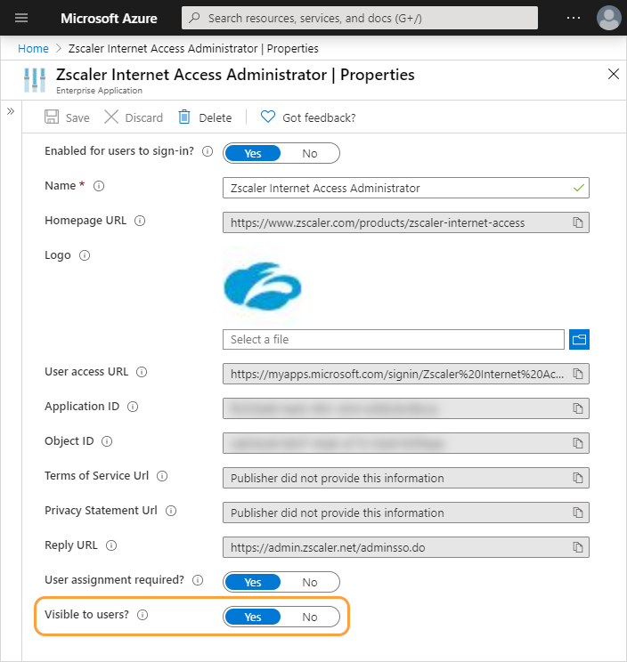Click the Azure search resources box
The image size is (627, 662).
(360, 18)
